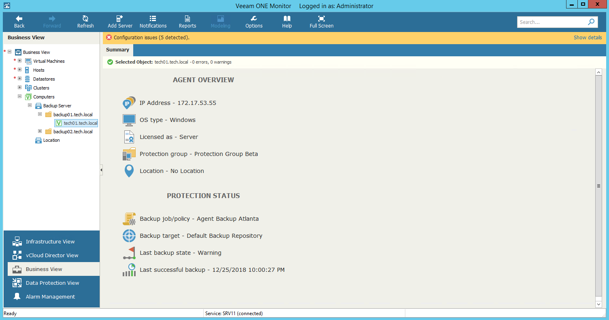Click 'Backup job/policy - Agent Backup Atlanta' text

(x=199, y=219)
